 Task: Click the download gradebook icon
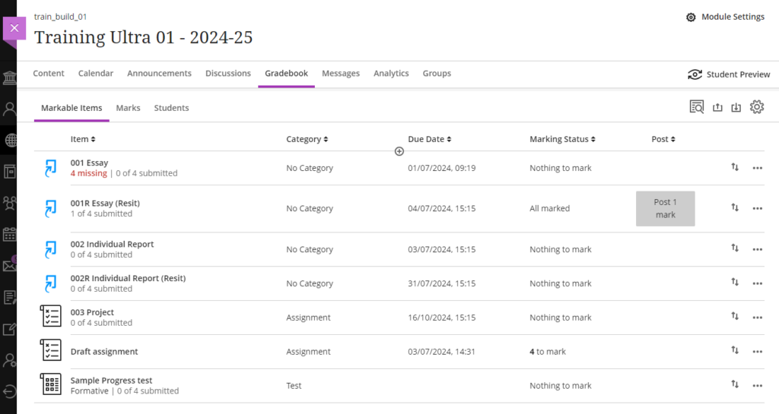[x=736, y=107]
